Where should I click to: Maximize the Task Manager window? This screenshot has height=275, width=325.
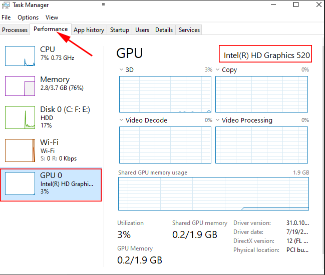click(296, 4)
